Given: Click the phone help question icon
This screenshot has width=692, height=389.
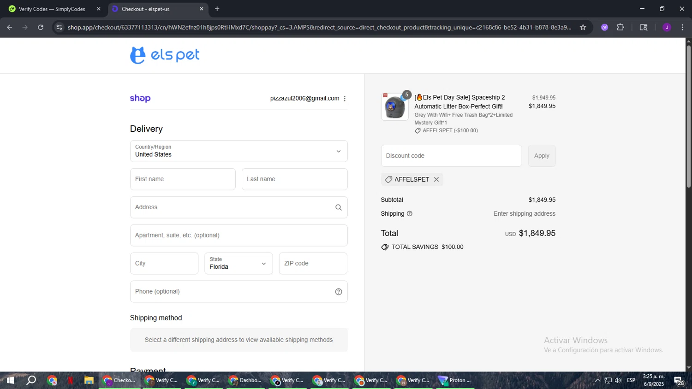Looking at the screenshot, I should [x=339, y=292].
